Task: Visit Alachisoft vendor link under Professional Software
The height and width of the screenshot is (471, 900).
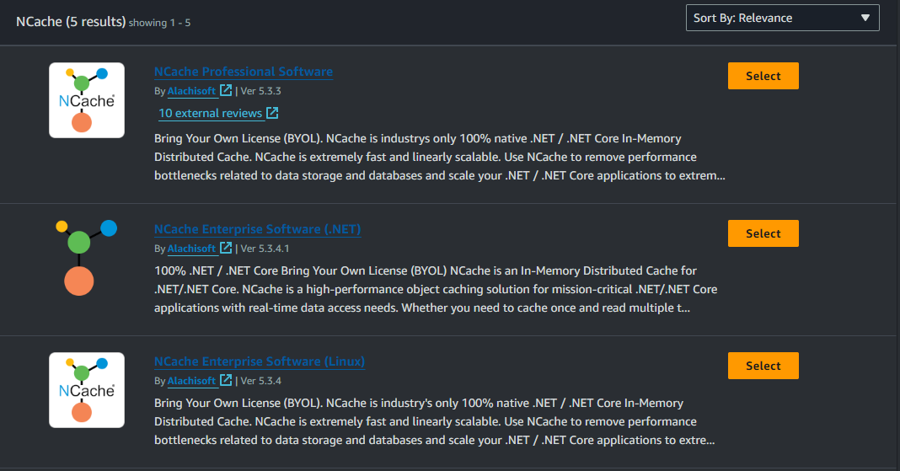Action: click(x=191, y=91)
